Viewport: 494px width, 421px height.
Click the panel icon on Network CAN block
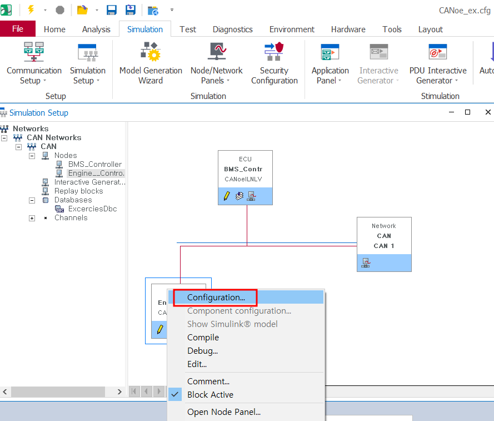pyautogui.click(x=366, y=262)
